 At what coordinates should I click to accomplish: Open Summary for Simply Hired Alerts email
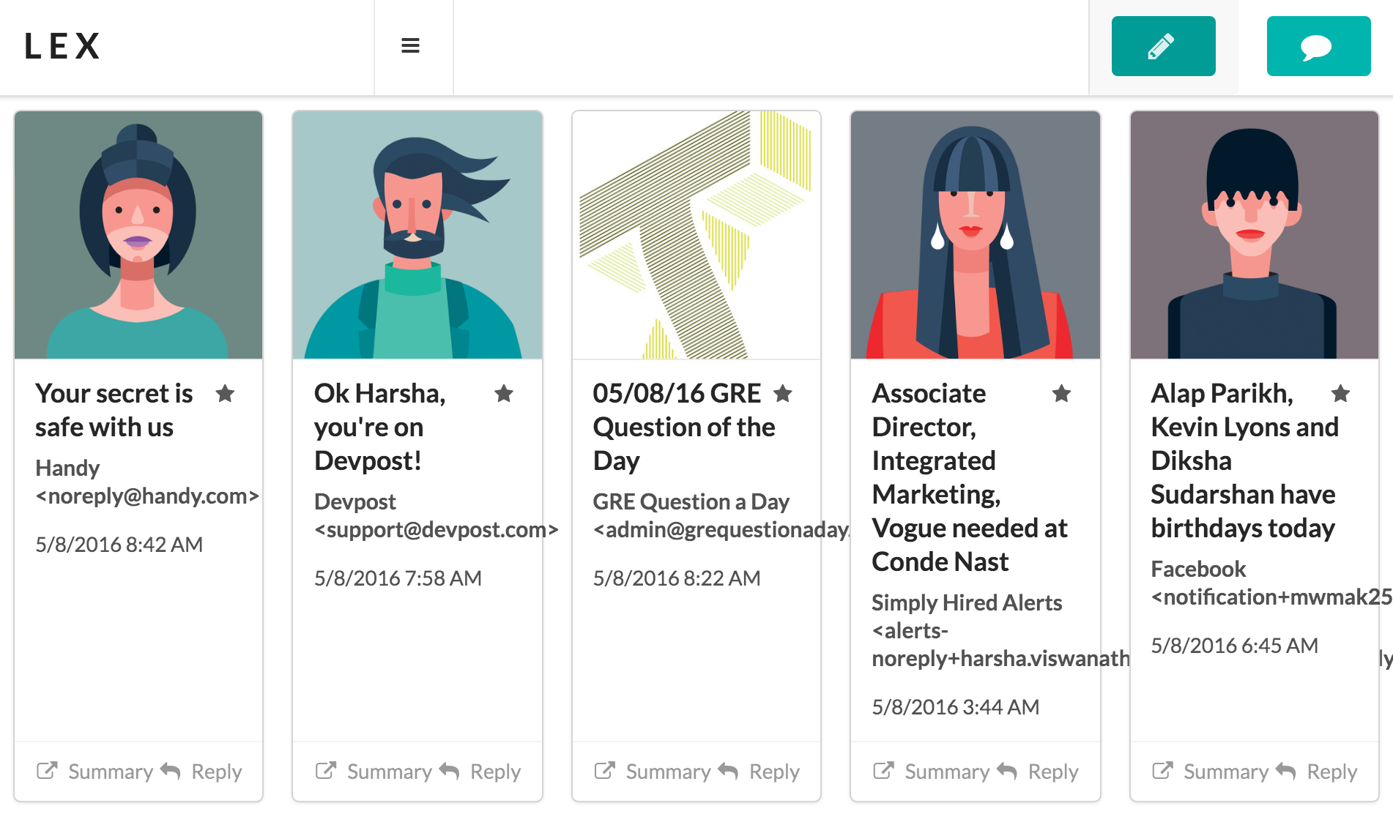932,772
